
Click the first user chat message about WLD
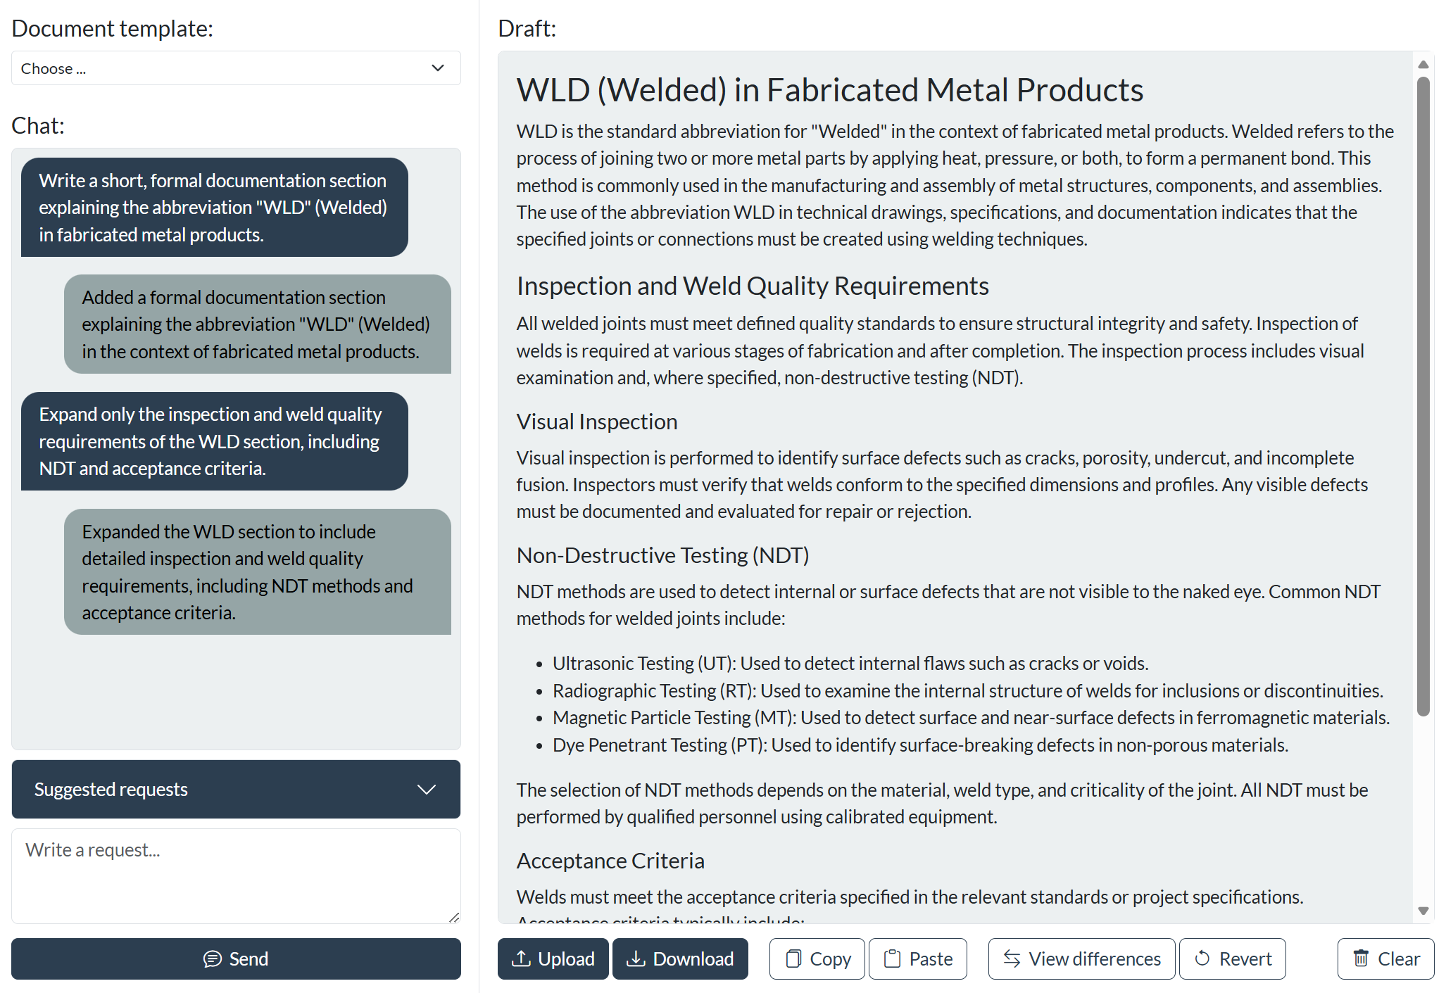point(214,207)
